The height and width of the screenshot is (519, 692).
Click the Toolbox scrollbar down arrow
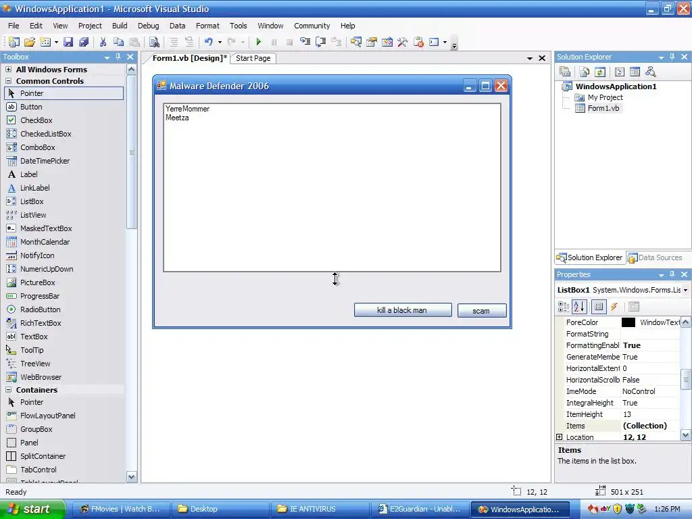click(x=132, y=476)
